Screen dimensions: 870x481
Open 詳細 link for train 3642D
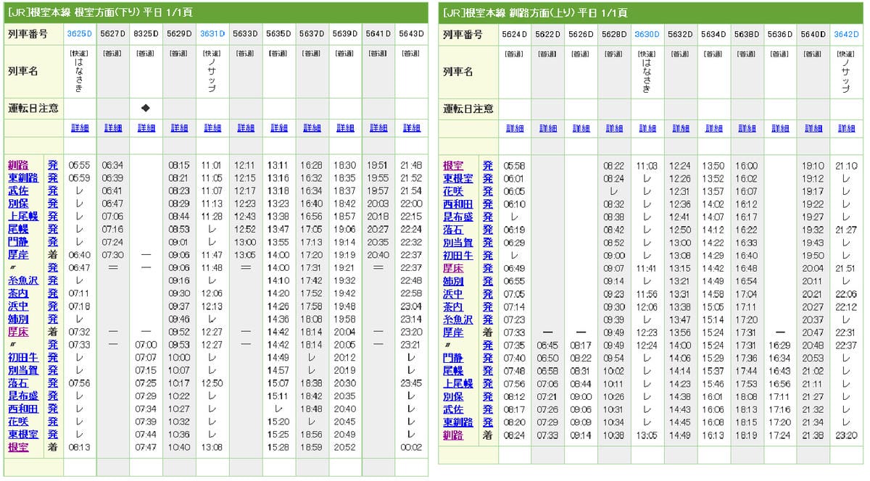click(846, 128)
